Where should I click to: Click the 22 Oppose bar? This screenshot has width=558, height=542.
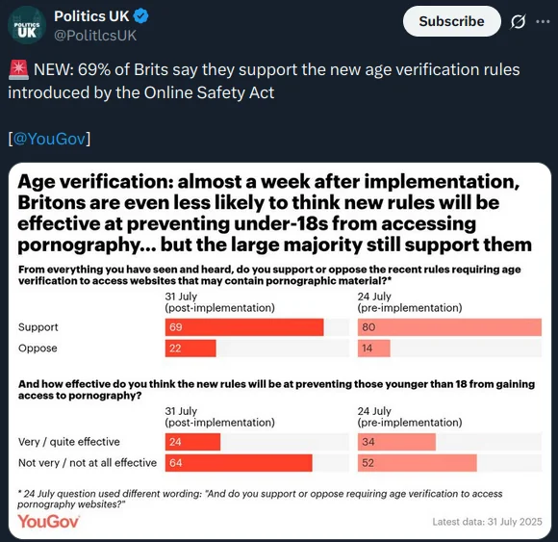pos(190,348)
